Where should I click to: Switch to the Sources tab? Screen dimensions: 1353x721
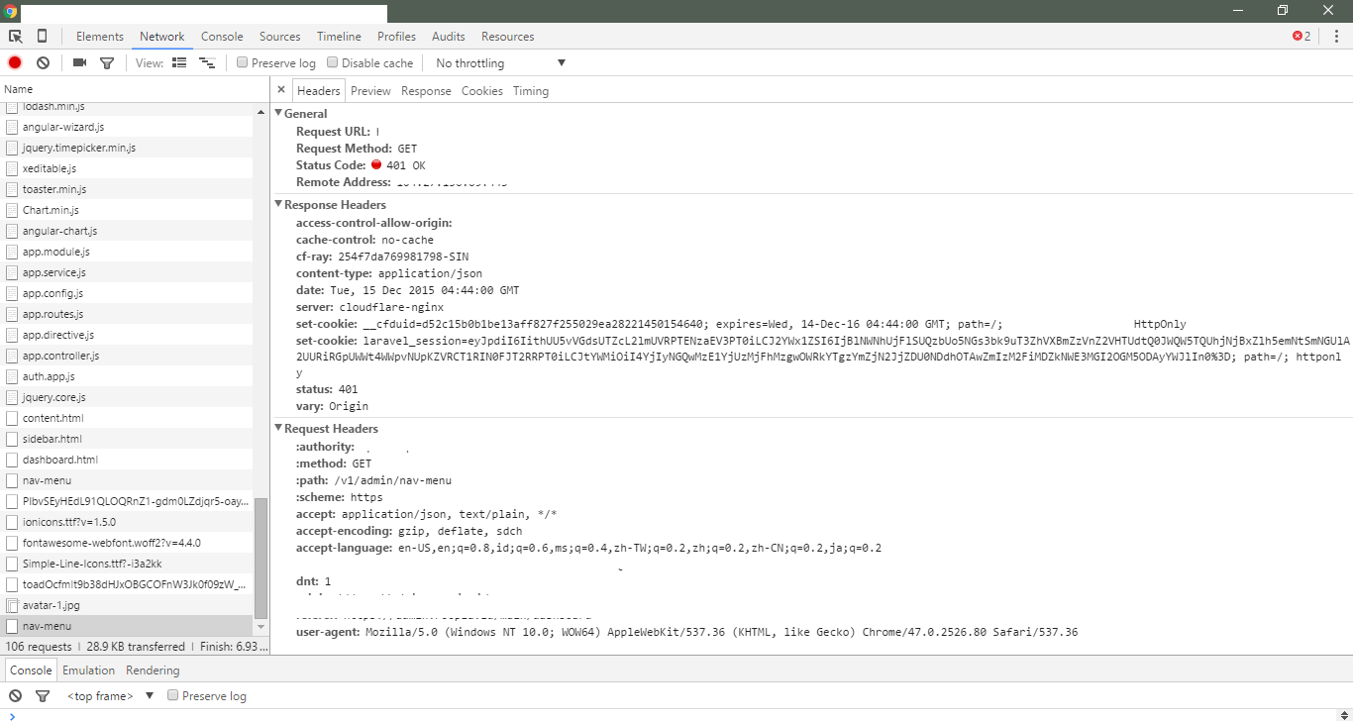click(x=279, y=36)
